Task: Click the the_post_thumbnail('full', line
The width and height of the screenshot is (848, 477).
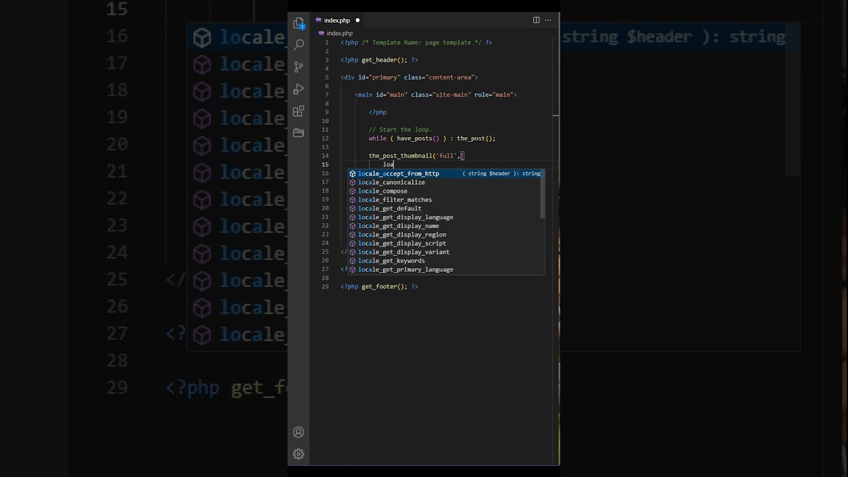Action: [x=417, y=156]
